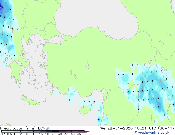Click the 5–10 mm legend color swatch

tap(30, 131)
